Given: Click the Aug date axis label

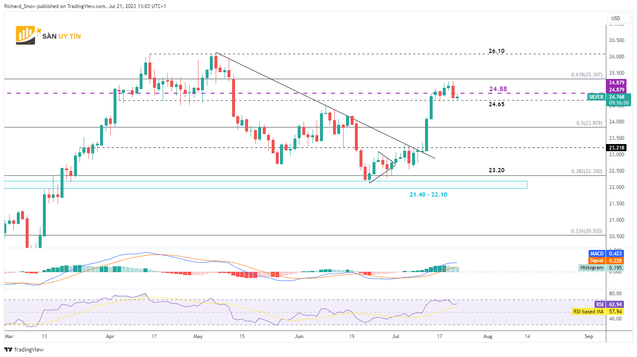Looking at the screenshot, I should point(488,336).
